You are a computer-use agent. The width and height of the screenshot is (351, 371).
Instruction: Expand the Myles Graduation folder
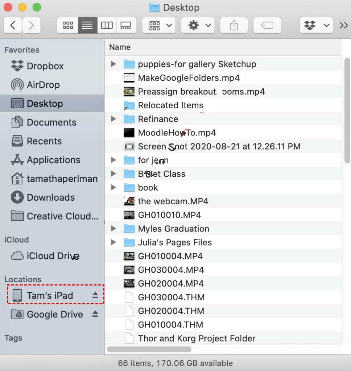pos(113,229)
